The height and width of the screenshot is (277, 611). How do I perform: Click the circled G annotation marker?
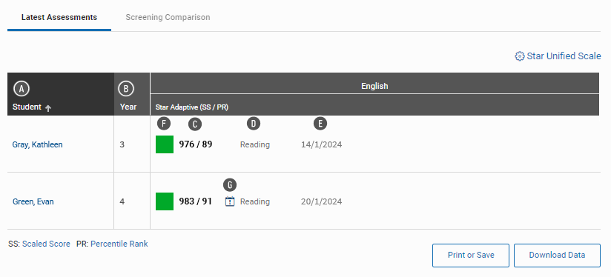pyautogui.click(x=230, y=185)
